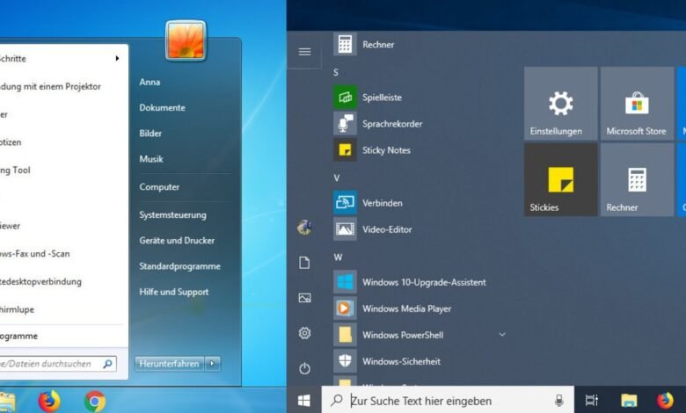Image resolution: width=686 pixels, height=413 pixels.
Task: Click search magnifier in Windows 7 search box
Action: (x=107, y=364)
